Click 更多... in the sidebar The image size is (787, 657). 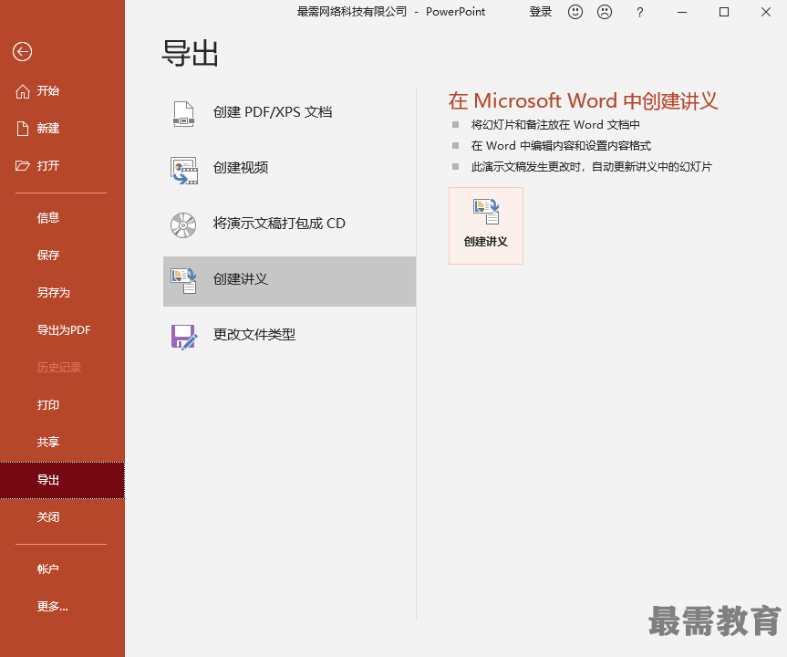(62, 607)
